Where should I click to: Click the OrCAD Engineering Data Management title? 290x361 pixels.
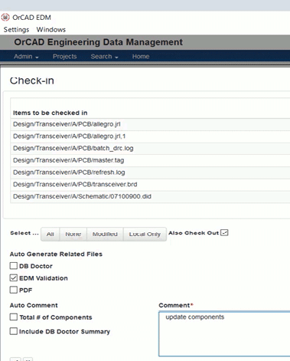tap(99, 42)
